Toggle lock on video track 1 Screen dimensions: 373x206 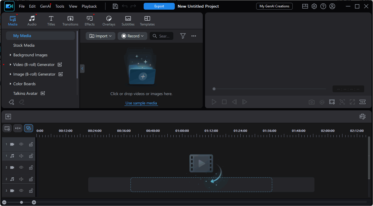31,144
